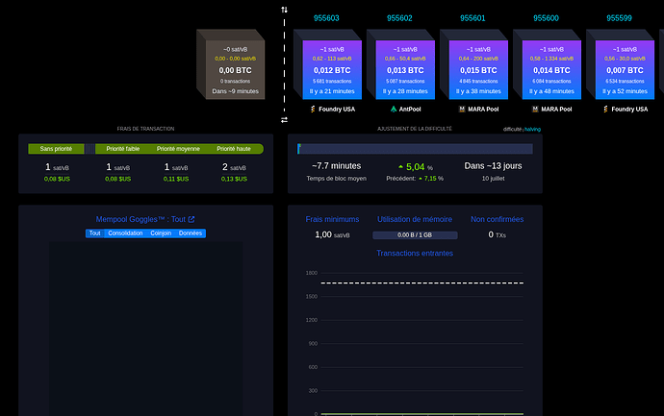Open block number 955602 link
This screenshot has width=664, height=416.
[399, 18]
